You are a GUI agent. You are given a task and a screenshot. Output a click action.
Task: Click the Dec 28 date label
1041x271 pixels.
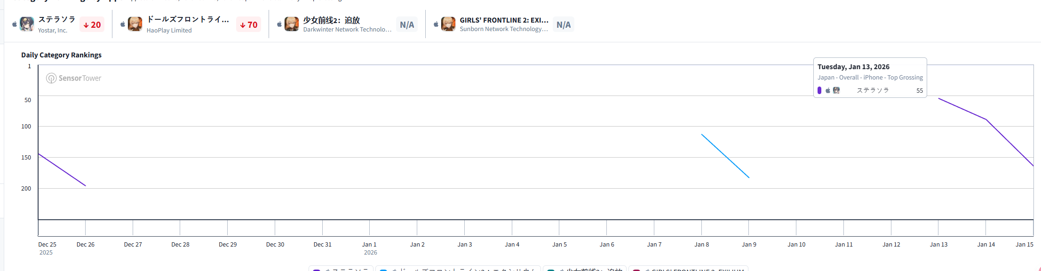click(181, 245)
